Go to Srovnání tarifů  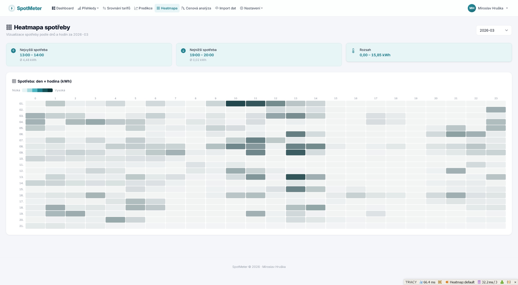coord(116,8)
